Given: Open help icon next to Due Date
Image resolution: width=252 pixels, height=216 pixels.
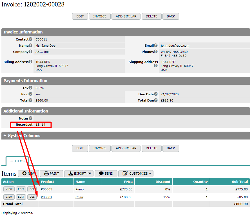Looking at the screenshot, I should pyautogui.click(x=156, y=94).
